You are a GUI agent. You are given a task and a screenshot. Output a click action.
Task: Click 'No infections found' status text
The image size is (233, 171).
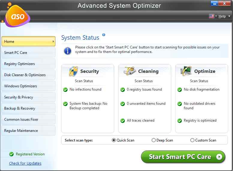coord(85,89)
